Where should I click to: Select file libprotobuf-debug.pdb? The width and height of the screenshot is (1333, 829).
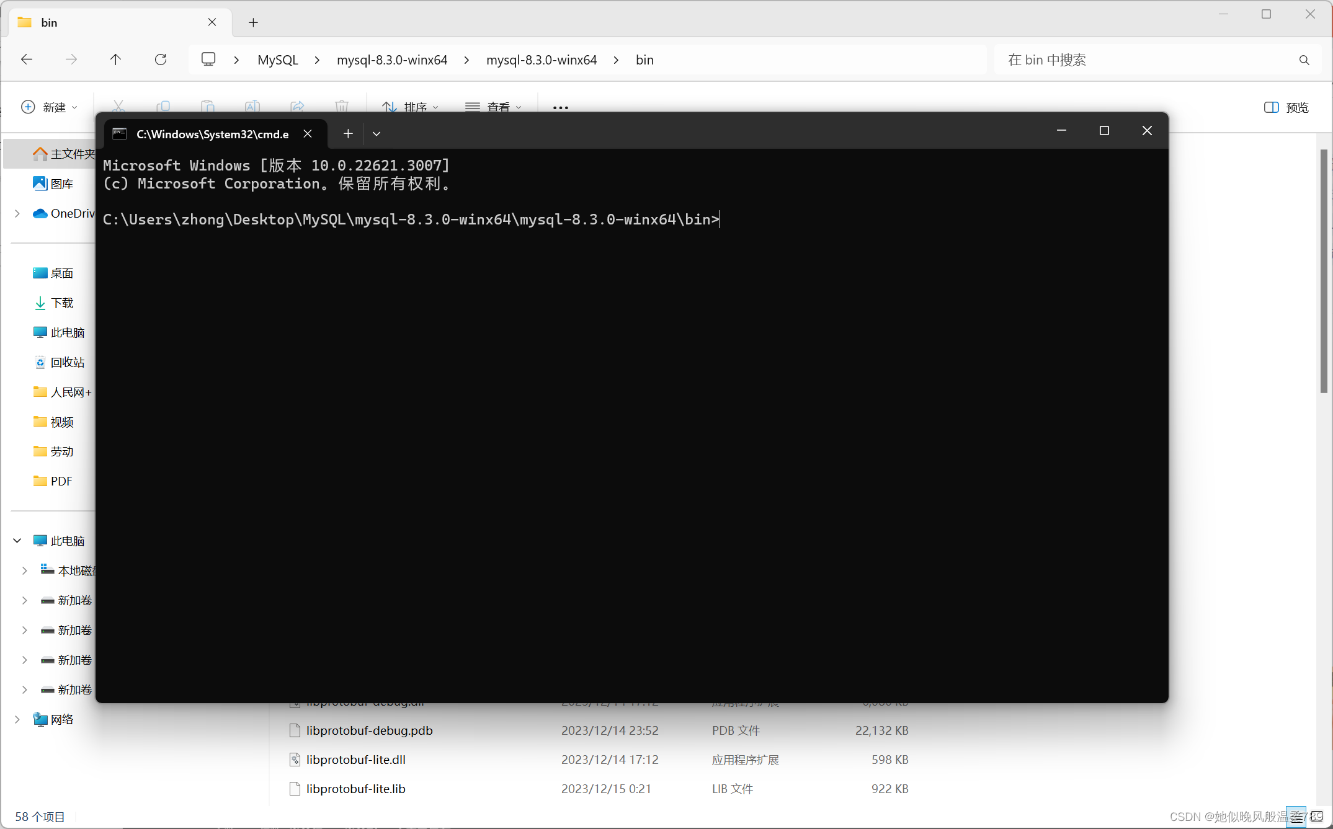[x=370, y=730]
